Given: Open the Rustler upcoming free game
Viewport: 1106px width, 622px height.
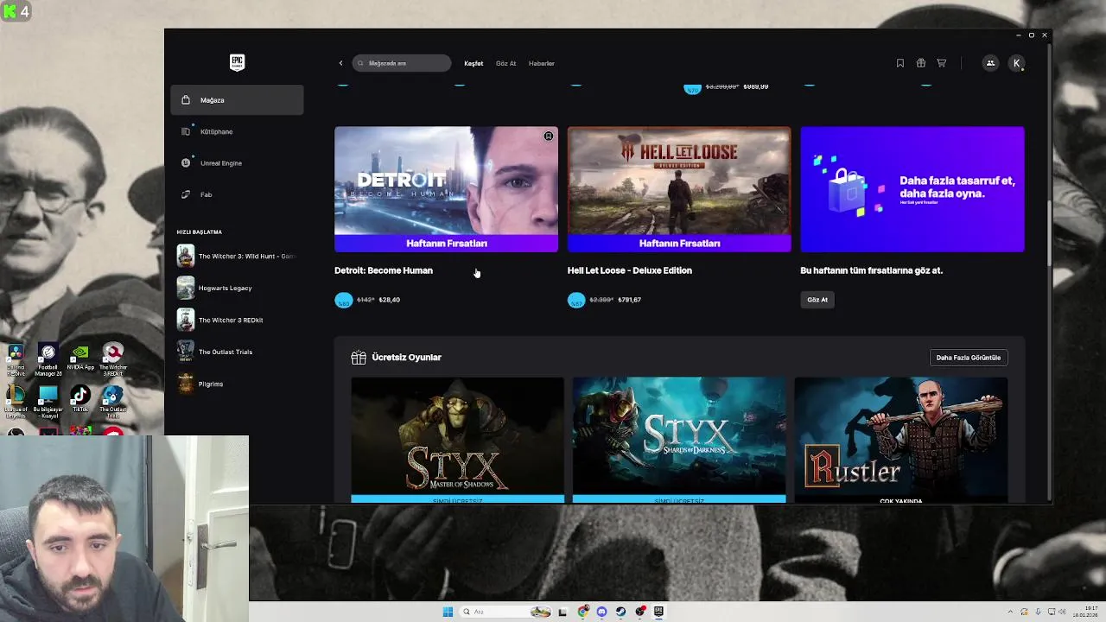Looking at the screenshot, I should [x=901, y=440].
